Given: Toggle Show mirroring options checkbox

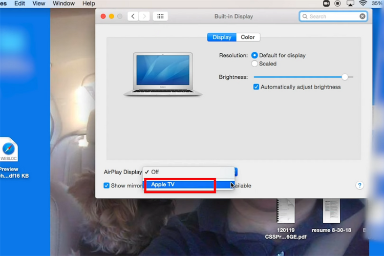Looking at the screenshot, I should [x=106, y=185].
